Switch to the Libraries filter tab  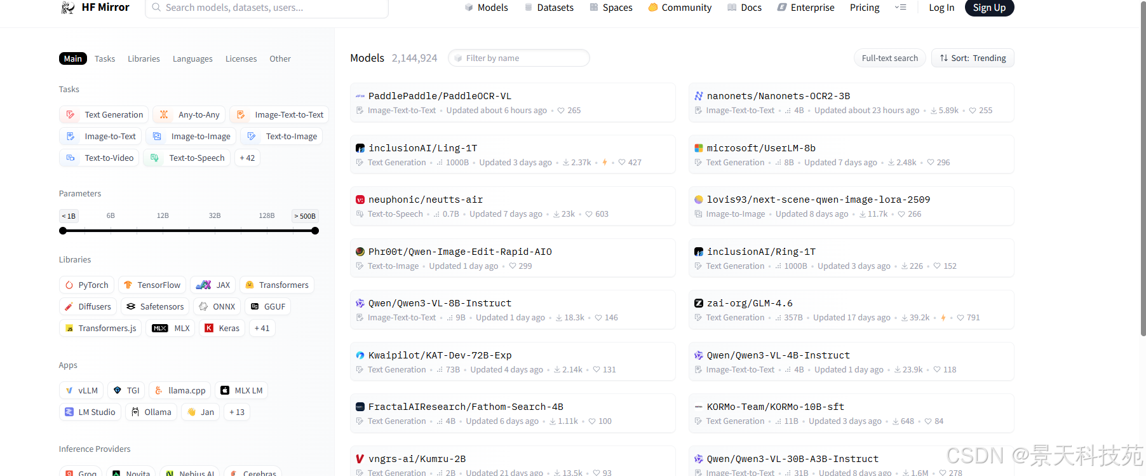pos(144,58)
